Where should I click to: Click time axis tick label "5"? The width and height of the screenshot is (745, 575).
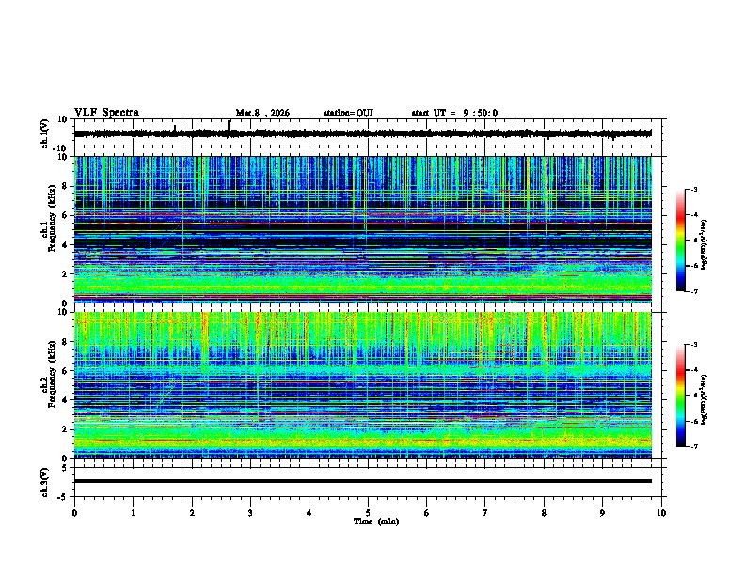368,513
